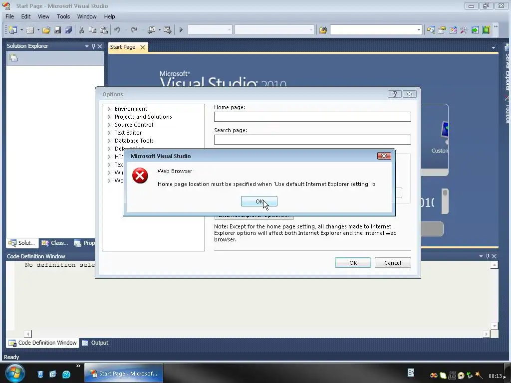Click the Extension Manager green icon
The width and height of the screenshot is (511, 383).
(486, 30)
